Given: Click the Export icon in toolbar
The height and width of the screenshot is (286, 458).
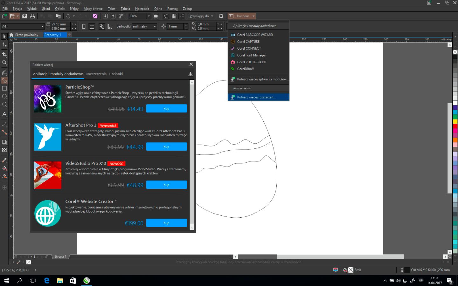Looking at the screenshot, I should [113, 16].
